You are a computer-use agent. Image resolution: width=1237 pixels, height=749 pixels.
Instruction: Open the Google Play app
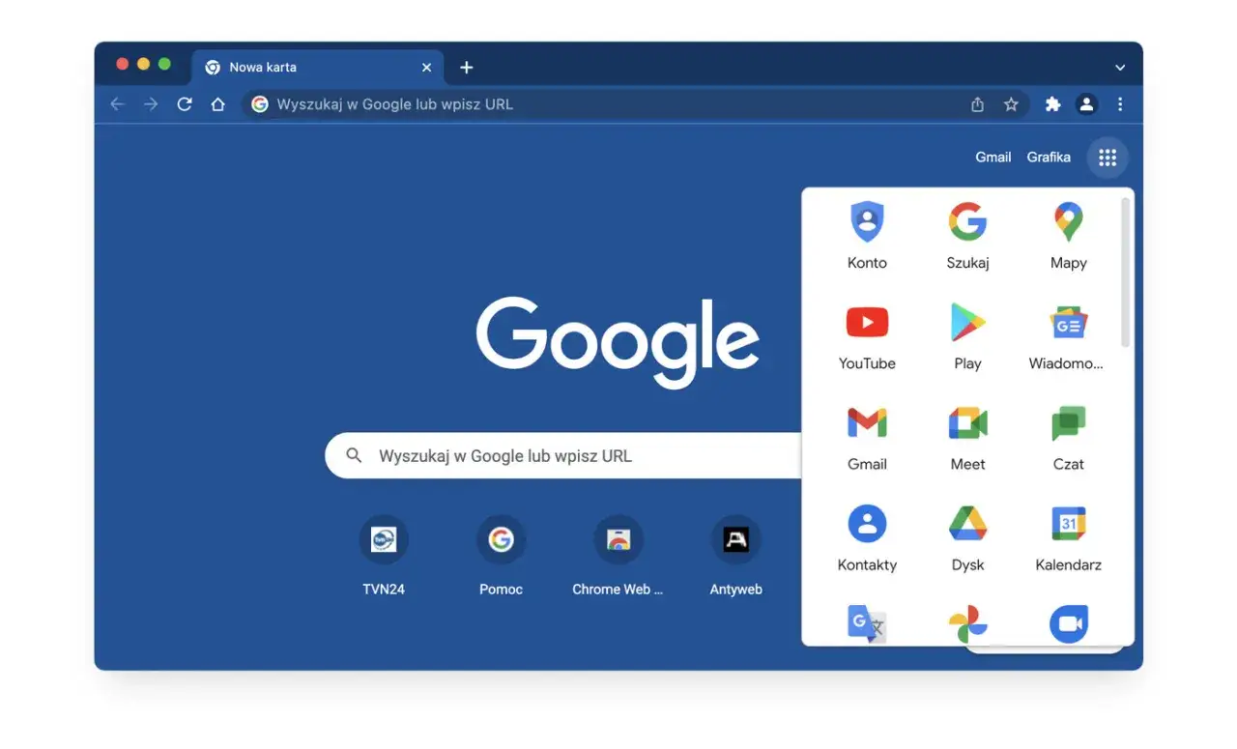coord(967,336)
